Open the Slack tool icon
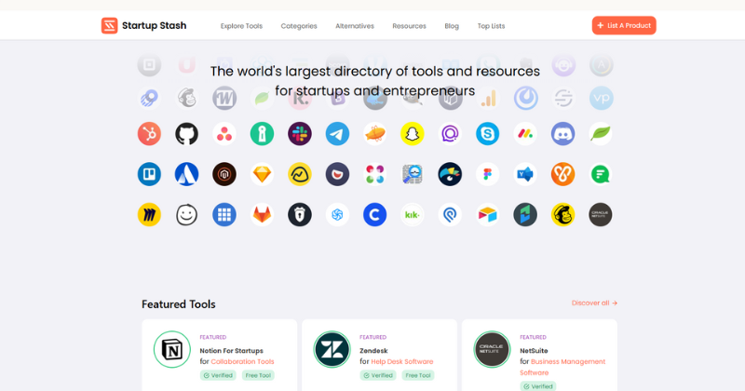745x391 pixels. pos(300,134)
